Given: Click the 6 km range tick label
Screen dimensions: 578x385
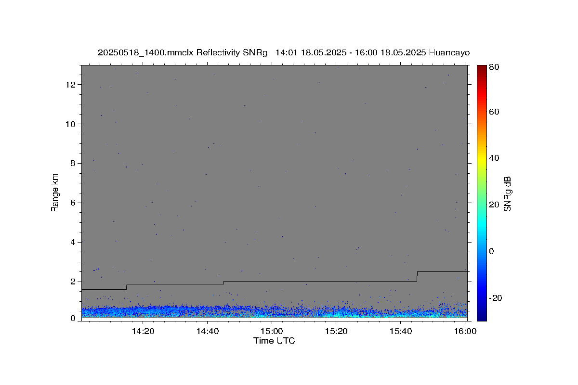Looking at the screenshot, I should (x=73, y=203).
